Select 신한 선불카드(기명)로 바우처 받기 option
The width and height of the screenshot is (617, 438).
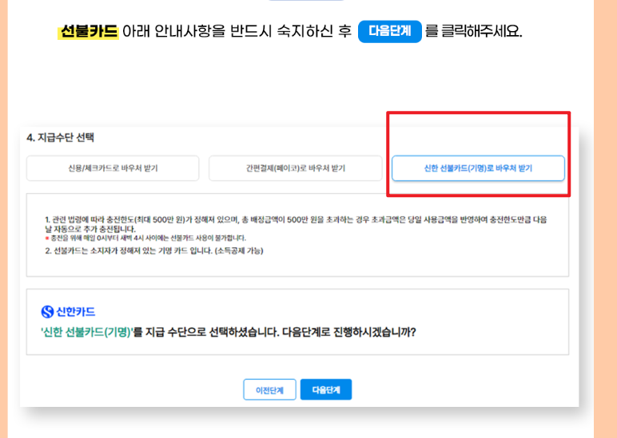click(x=478, y=168)
